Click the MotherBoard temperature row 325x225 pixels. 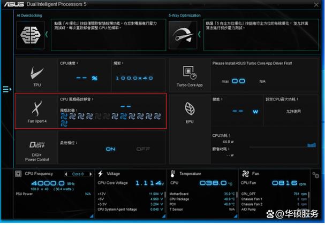click(x=202, y=194)
